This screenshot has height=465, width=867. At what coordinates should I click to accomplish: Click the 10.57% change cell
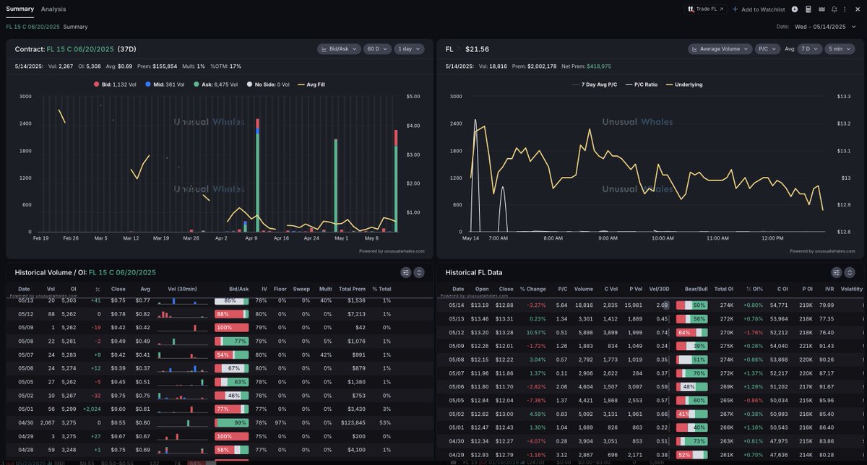click(x=535, y=332)
